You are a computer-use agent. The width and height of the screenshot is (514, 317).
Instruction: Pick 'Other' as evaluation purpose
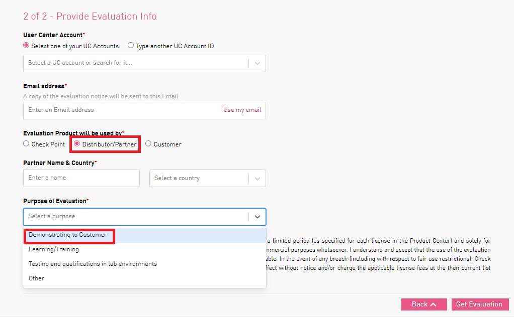tap(37, 278)
